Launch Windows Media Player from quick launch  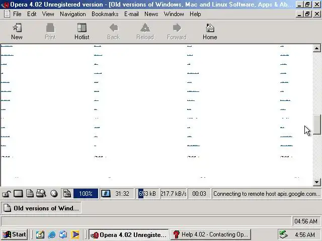coord(75,234)
